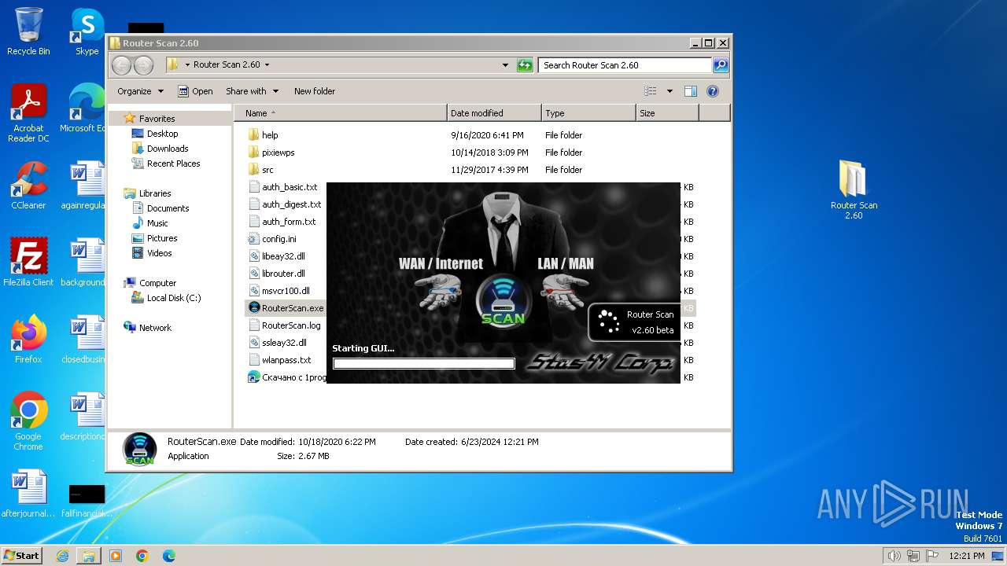
Task: Open the Start menu
Action: (x=21, y=556)
